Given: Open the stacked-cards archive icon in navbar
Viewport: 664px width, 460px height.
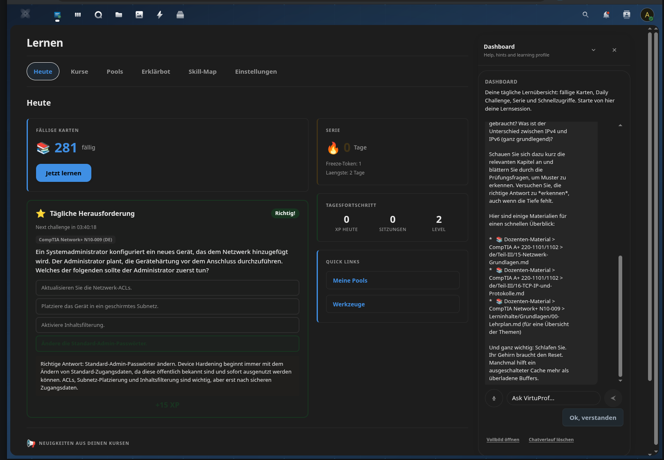Looking at the screenshot, I should click(x=180, y=15).
